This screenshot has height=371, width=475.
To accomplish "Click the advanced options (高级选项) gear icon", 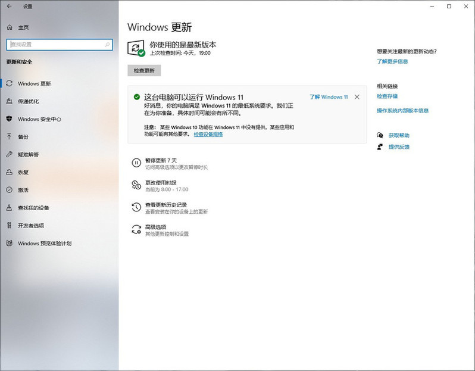I will click(x=136, y=230).
